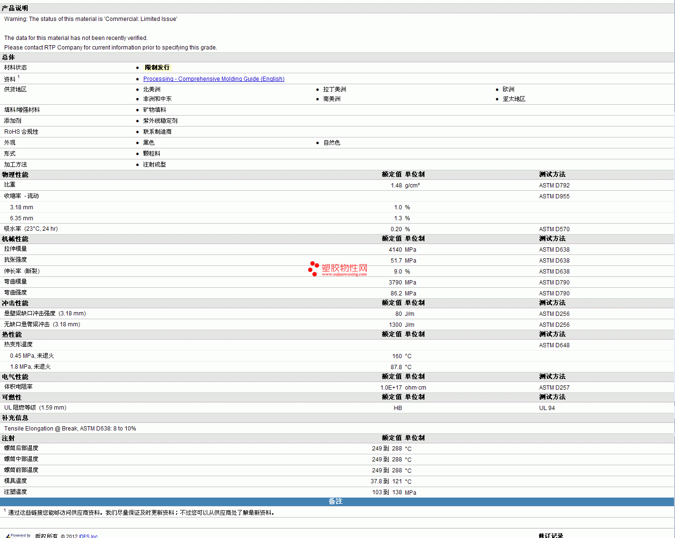
Task: Click the UL 94 test method entry
Action: 547,408
